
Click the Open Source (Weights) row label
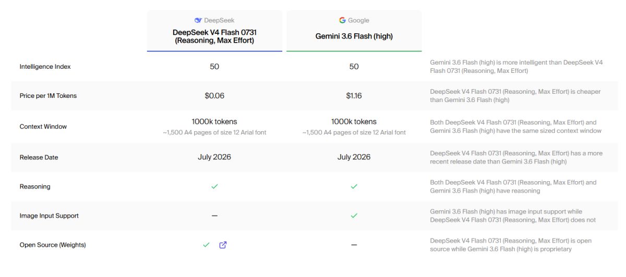tap(53, 245)
